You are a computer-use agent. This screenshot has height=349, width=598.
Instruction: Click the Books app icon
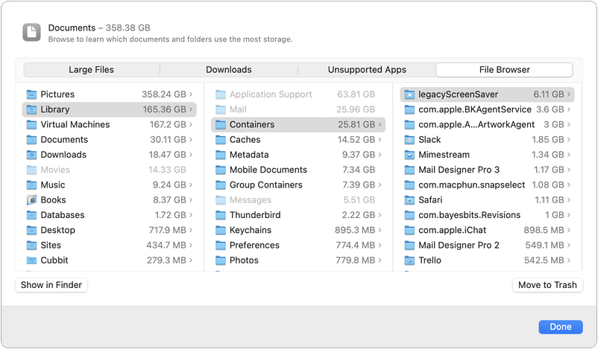[x=31, y=200]
